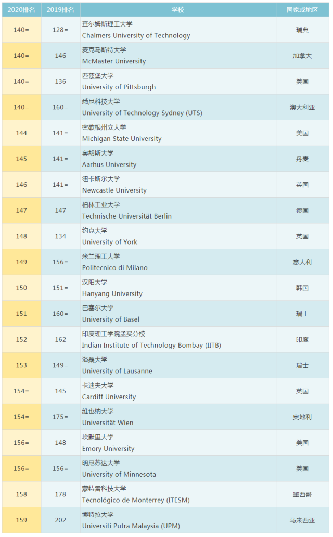The image size is (333, 537).
Task: Select Aarhus University text
Action: tap(109, 165)
